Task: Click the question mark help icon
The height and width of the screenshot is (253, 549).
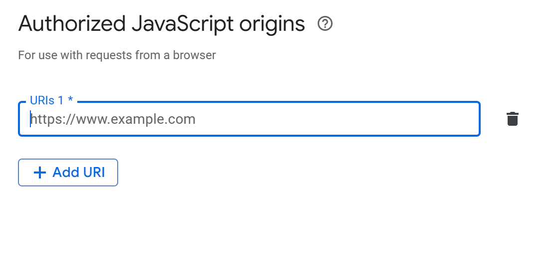Action: point(325,23)
